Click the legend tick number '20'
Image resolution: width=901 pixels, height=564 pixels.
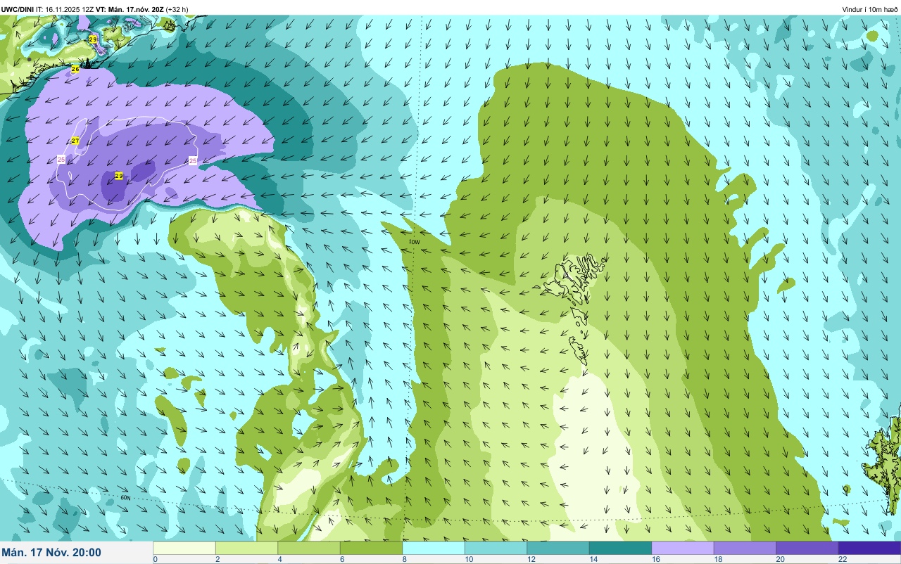click(780, 559)
